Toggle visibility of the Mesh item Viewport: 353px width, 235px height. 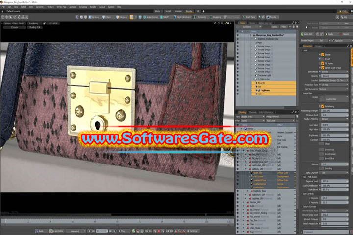pyautogui.click(x=238, y=43)
